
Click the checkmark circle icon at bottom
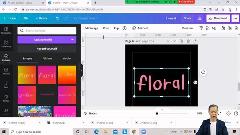coord(228,113)
